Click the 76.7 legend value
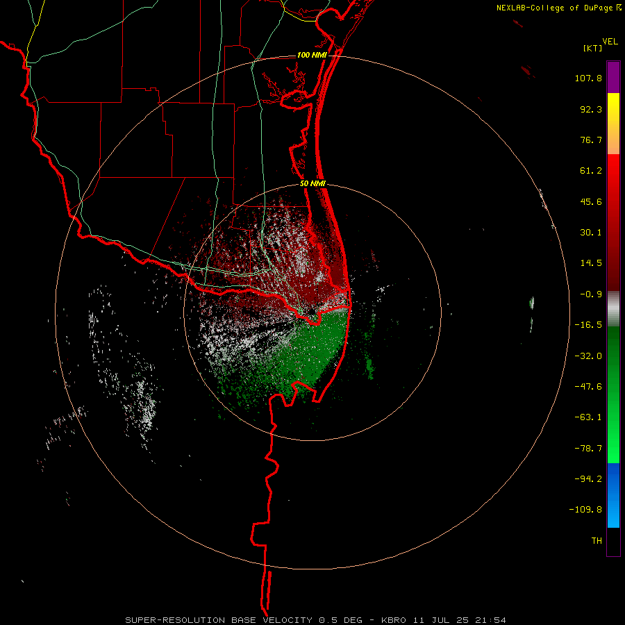Image resolution: width=625 pixels, height=625 pixels. point(591,140)
